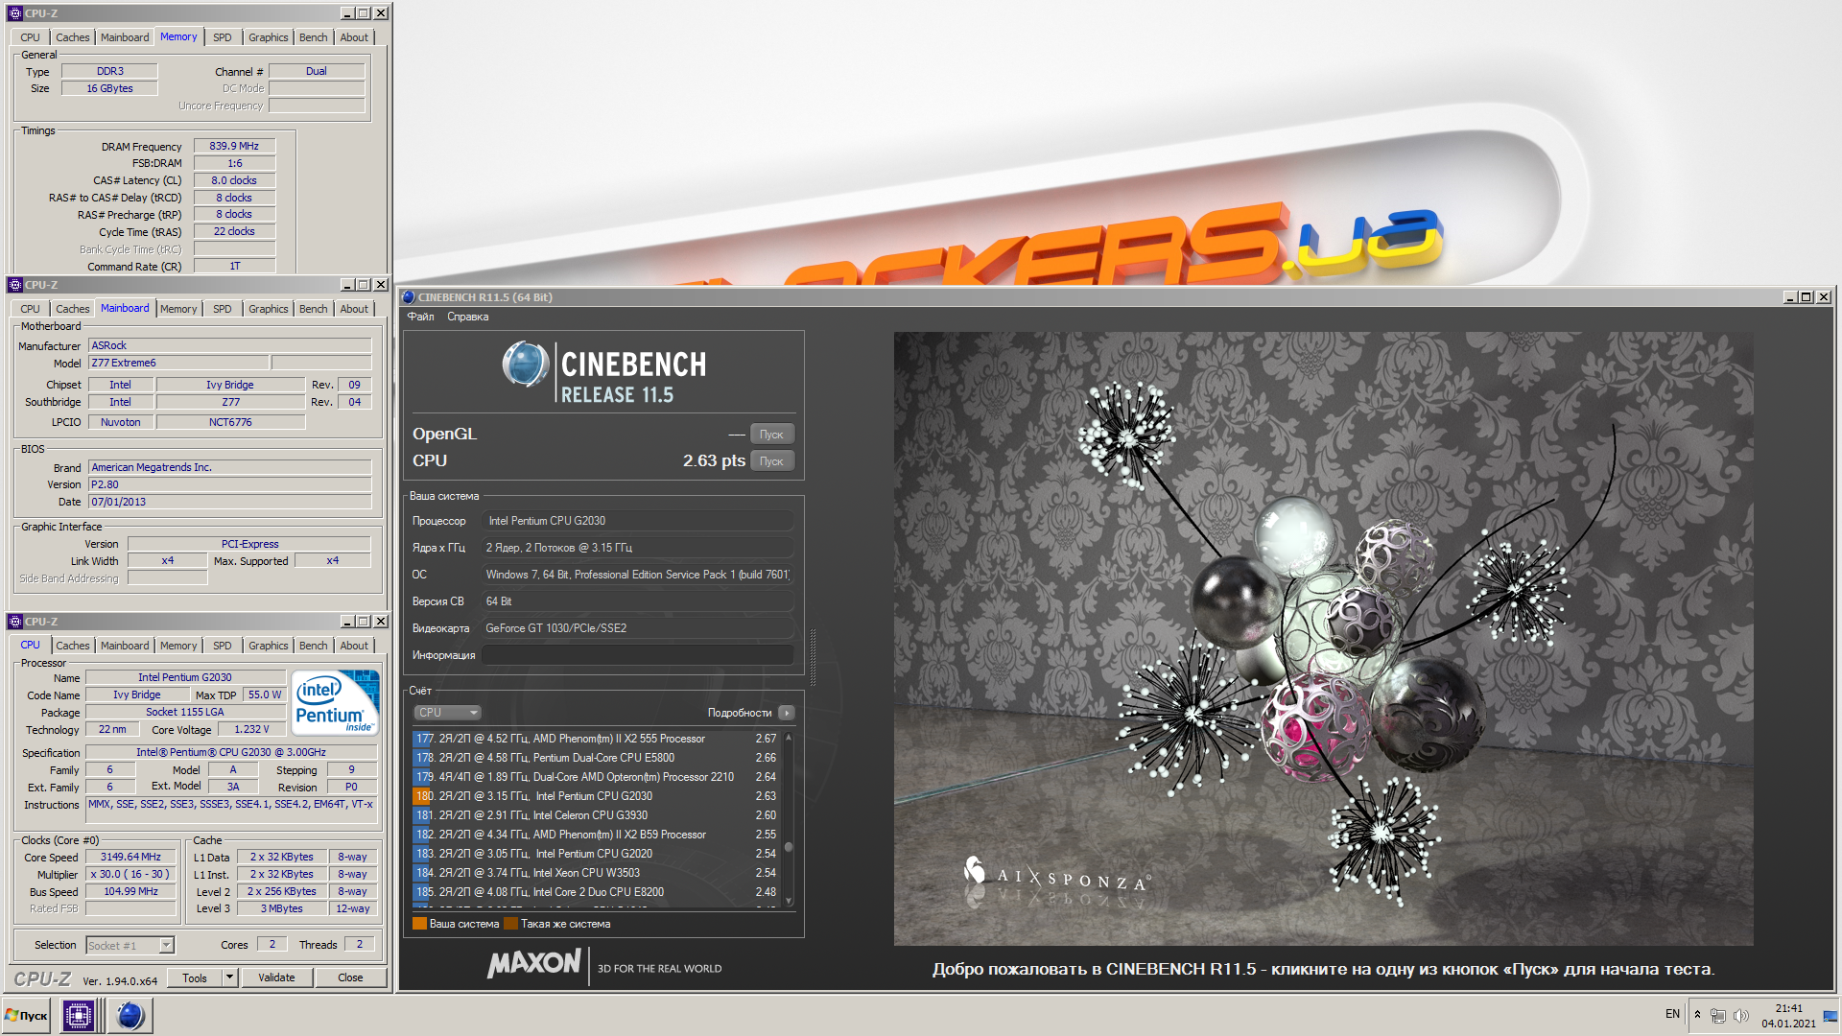
Task: Open the Справка menu in Cinebench
Action: [x=467, y=317]
